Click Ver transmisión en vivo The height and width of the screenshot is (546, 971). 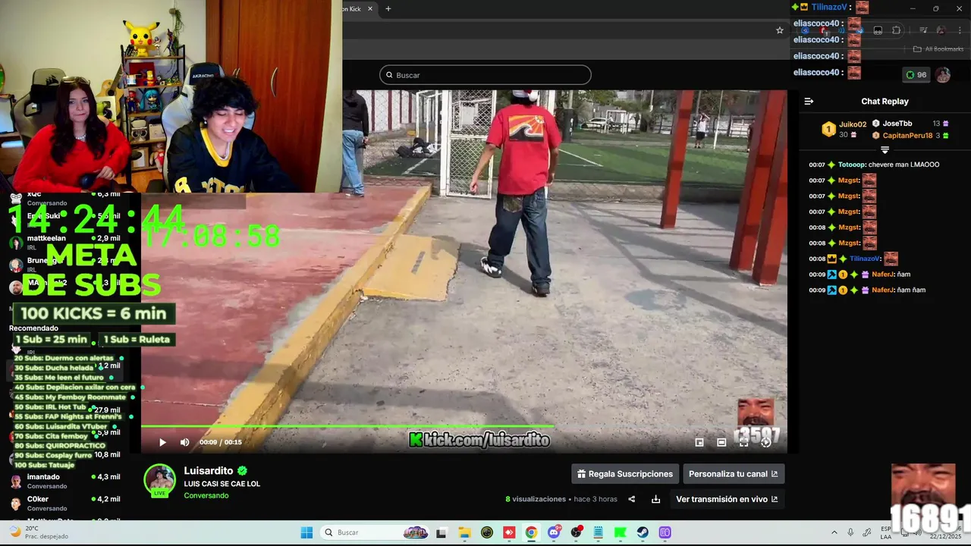[727, 499]
